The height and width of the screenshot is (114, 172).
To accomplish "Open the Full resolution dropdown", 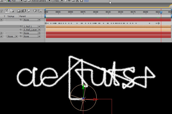I will pyautogui.click(x=17, y=1).
